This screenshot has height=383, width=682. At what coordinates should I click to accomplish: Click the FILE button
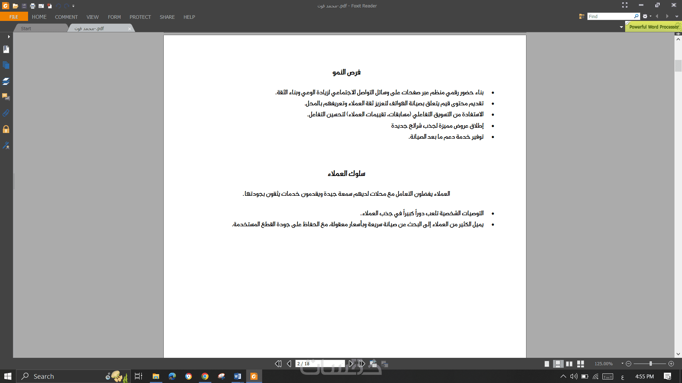[x=14, y=17]
